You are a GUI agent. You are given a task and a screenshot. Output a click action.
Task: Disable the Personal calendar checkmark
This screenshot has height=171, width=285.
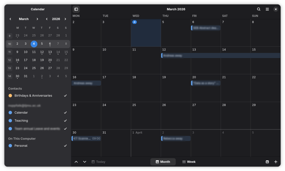coord(65,146)
